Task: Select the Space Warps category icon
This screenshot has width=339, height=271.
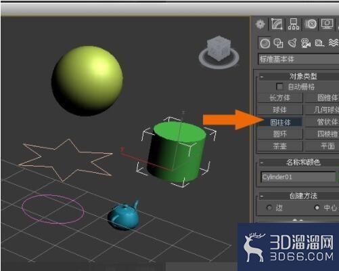Action: (x=334, y=43)
